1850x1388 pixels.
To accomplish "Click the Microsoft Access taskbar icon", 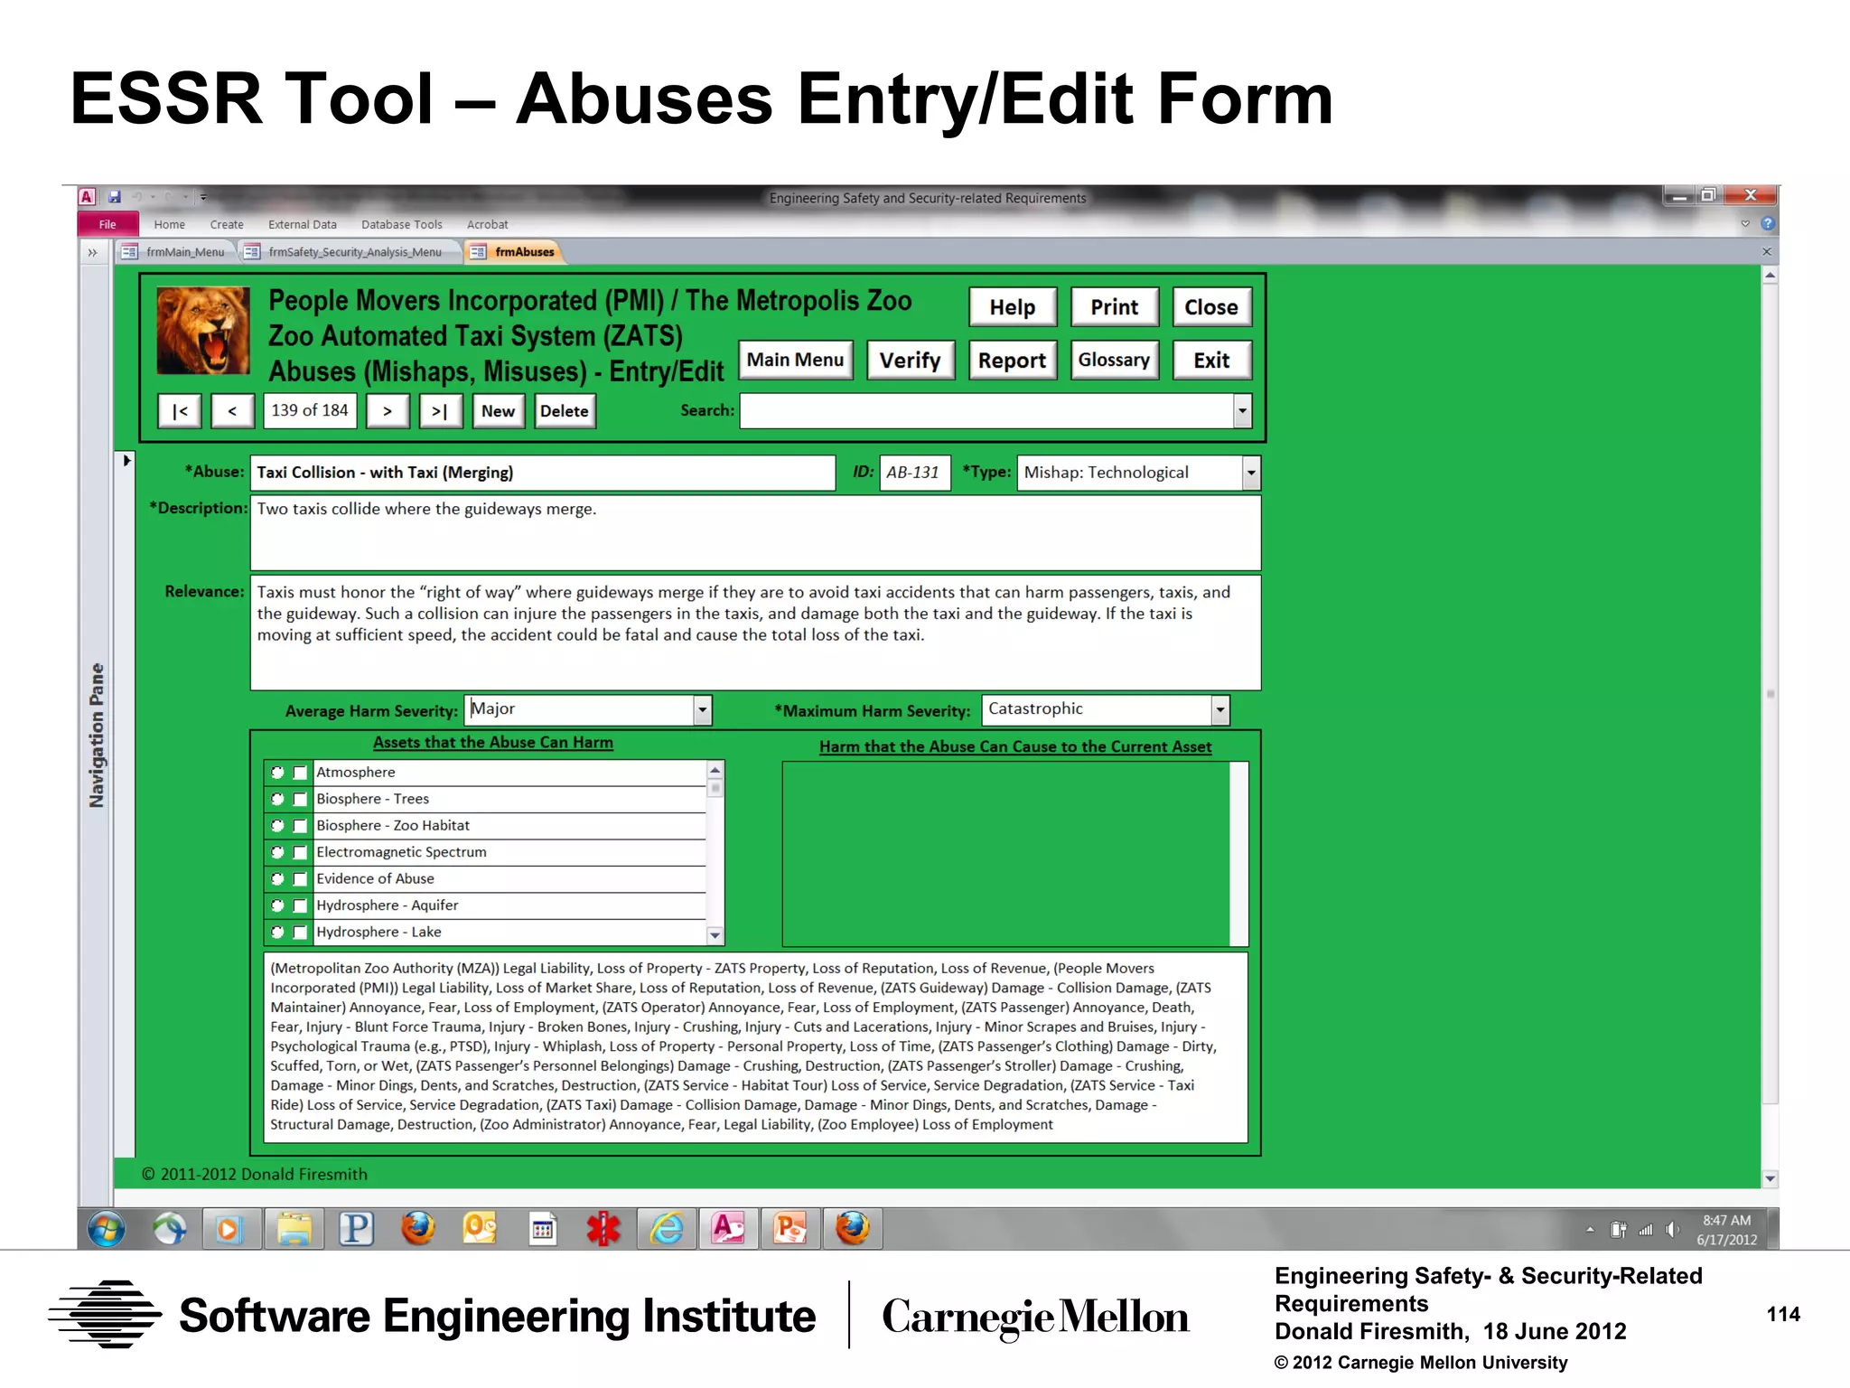I will (728, 1229).
